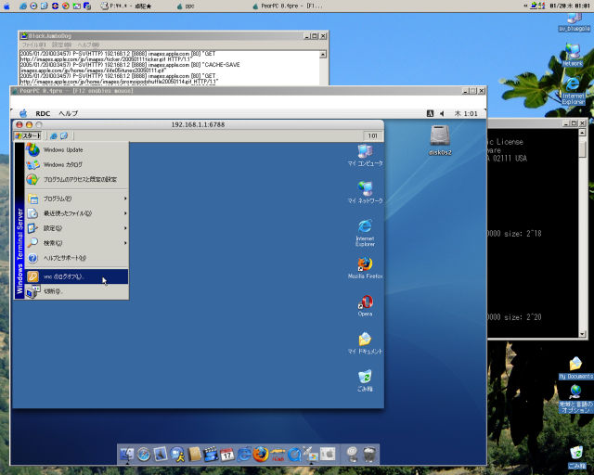
Task: Launch Firefox from the Mac dock
Action: pyautogui.click(x=261, y=455)
